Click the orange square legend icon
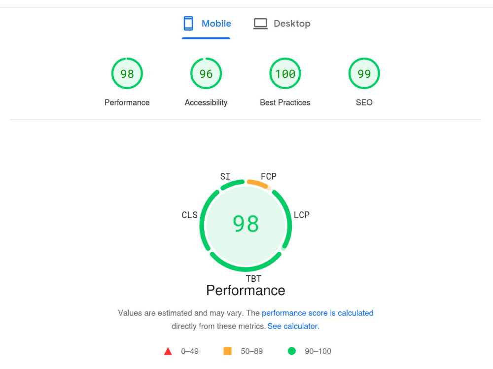The image size is (493, 369). 227,351
